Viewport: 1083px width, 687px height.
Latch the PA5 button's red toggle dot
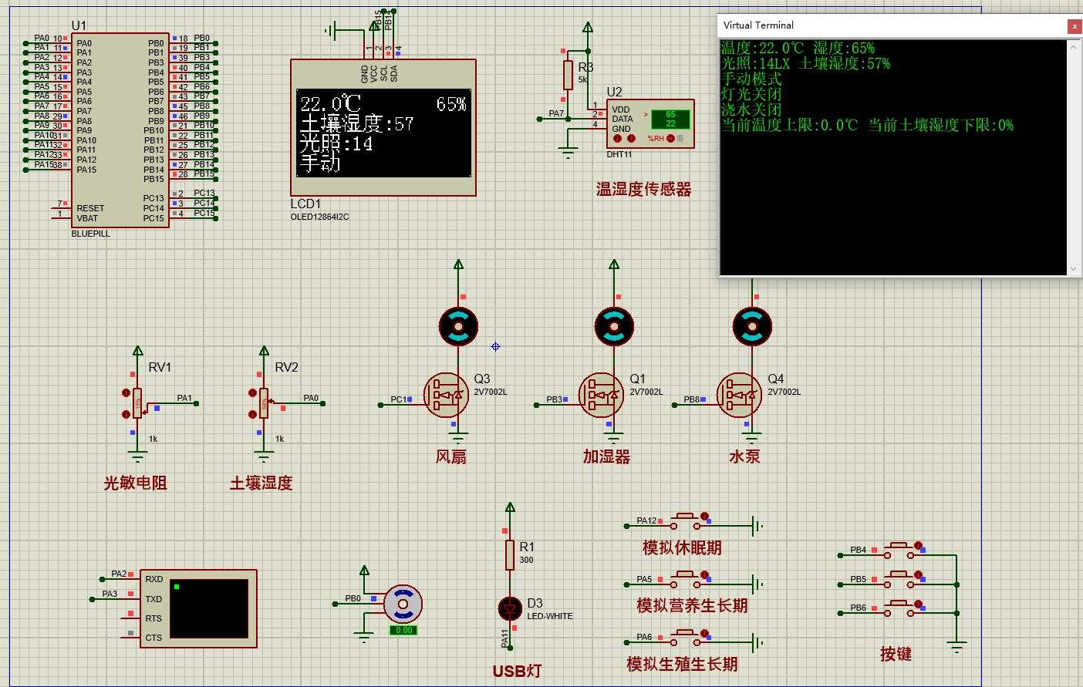pyautogui.click(x=704, y=574)
